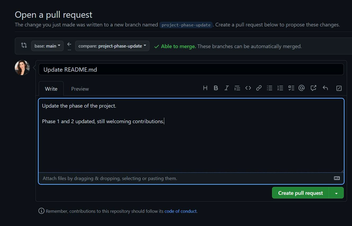Viewport: 352px width, 226px height.
Task: Switch to the Preview tab
Action: [80, 89]
